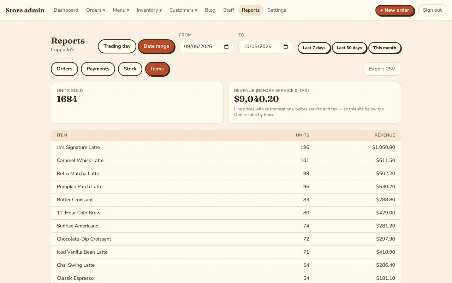Go to Dashboard page
Image resolution: width=452 pixels, height=283 pixels.
[66, 10]
